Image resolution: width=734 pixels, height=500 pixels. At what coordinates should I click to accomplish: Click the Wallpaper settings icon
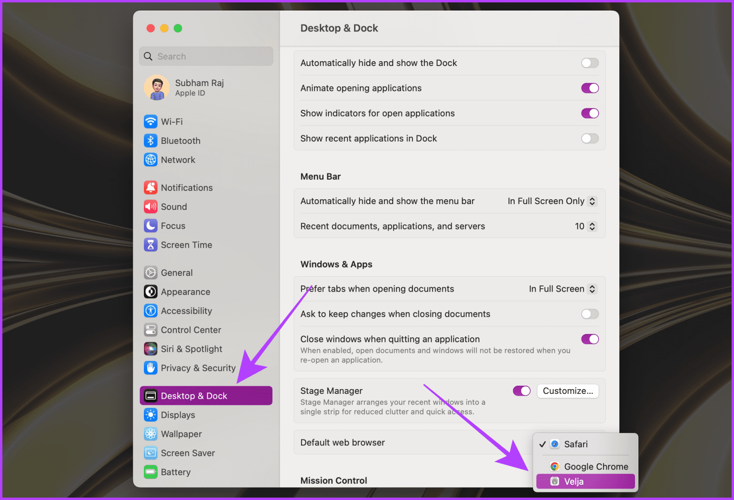point(151,434)
